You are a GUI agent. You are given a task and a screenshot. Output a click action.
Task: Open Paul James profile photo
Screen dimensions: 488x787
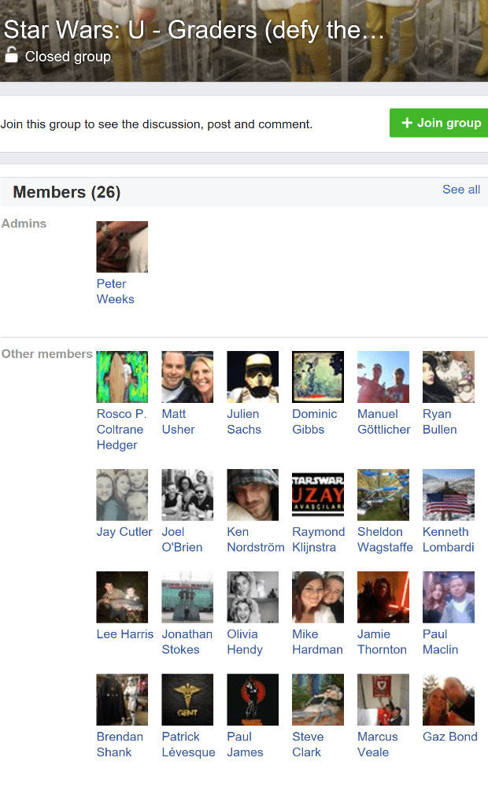[253, 700]
